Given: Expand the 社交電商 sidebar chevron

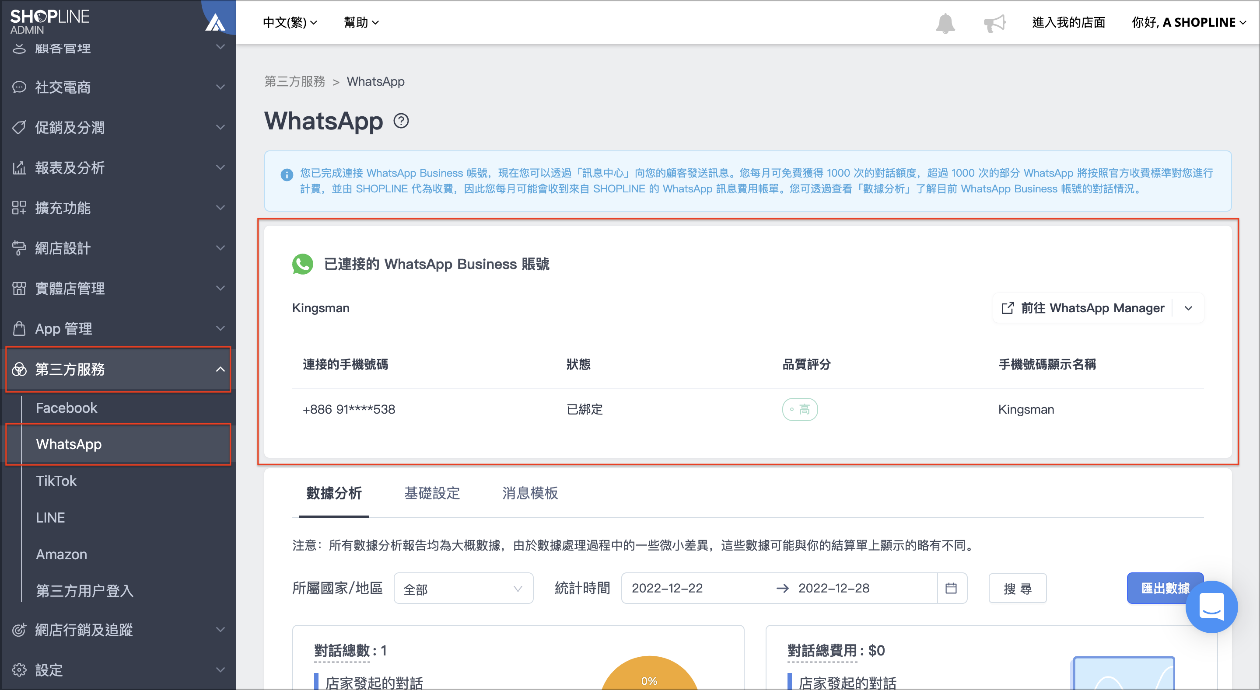Looking at the screenshot, I should pyautogui.click(x=220, y=87).
